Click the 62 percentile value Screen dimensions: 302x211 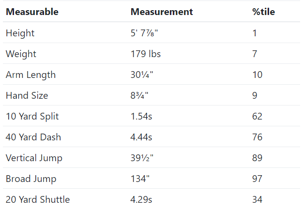coord(257,116)
